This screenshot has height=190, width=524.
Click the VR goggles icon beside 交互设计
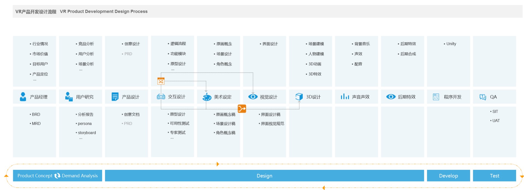[x=161, y=97]
